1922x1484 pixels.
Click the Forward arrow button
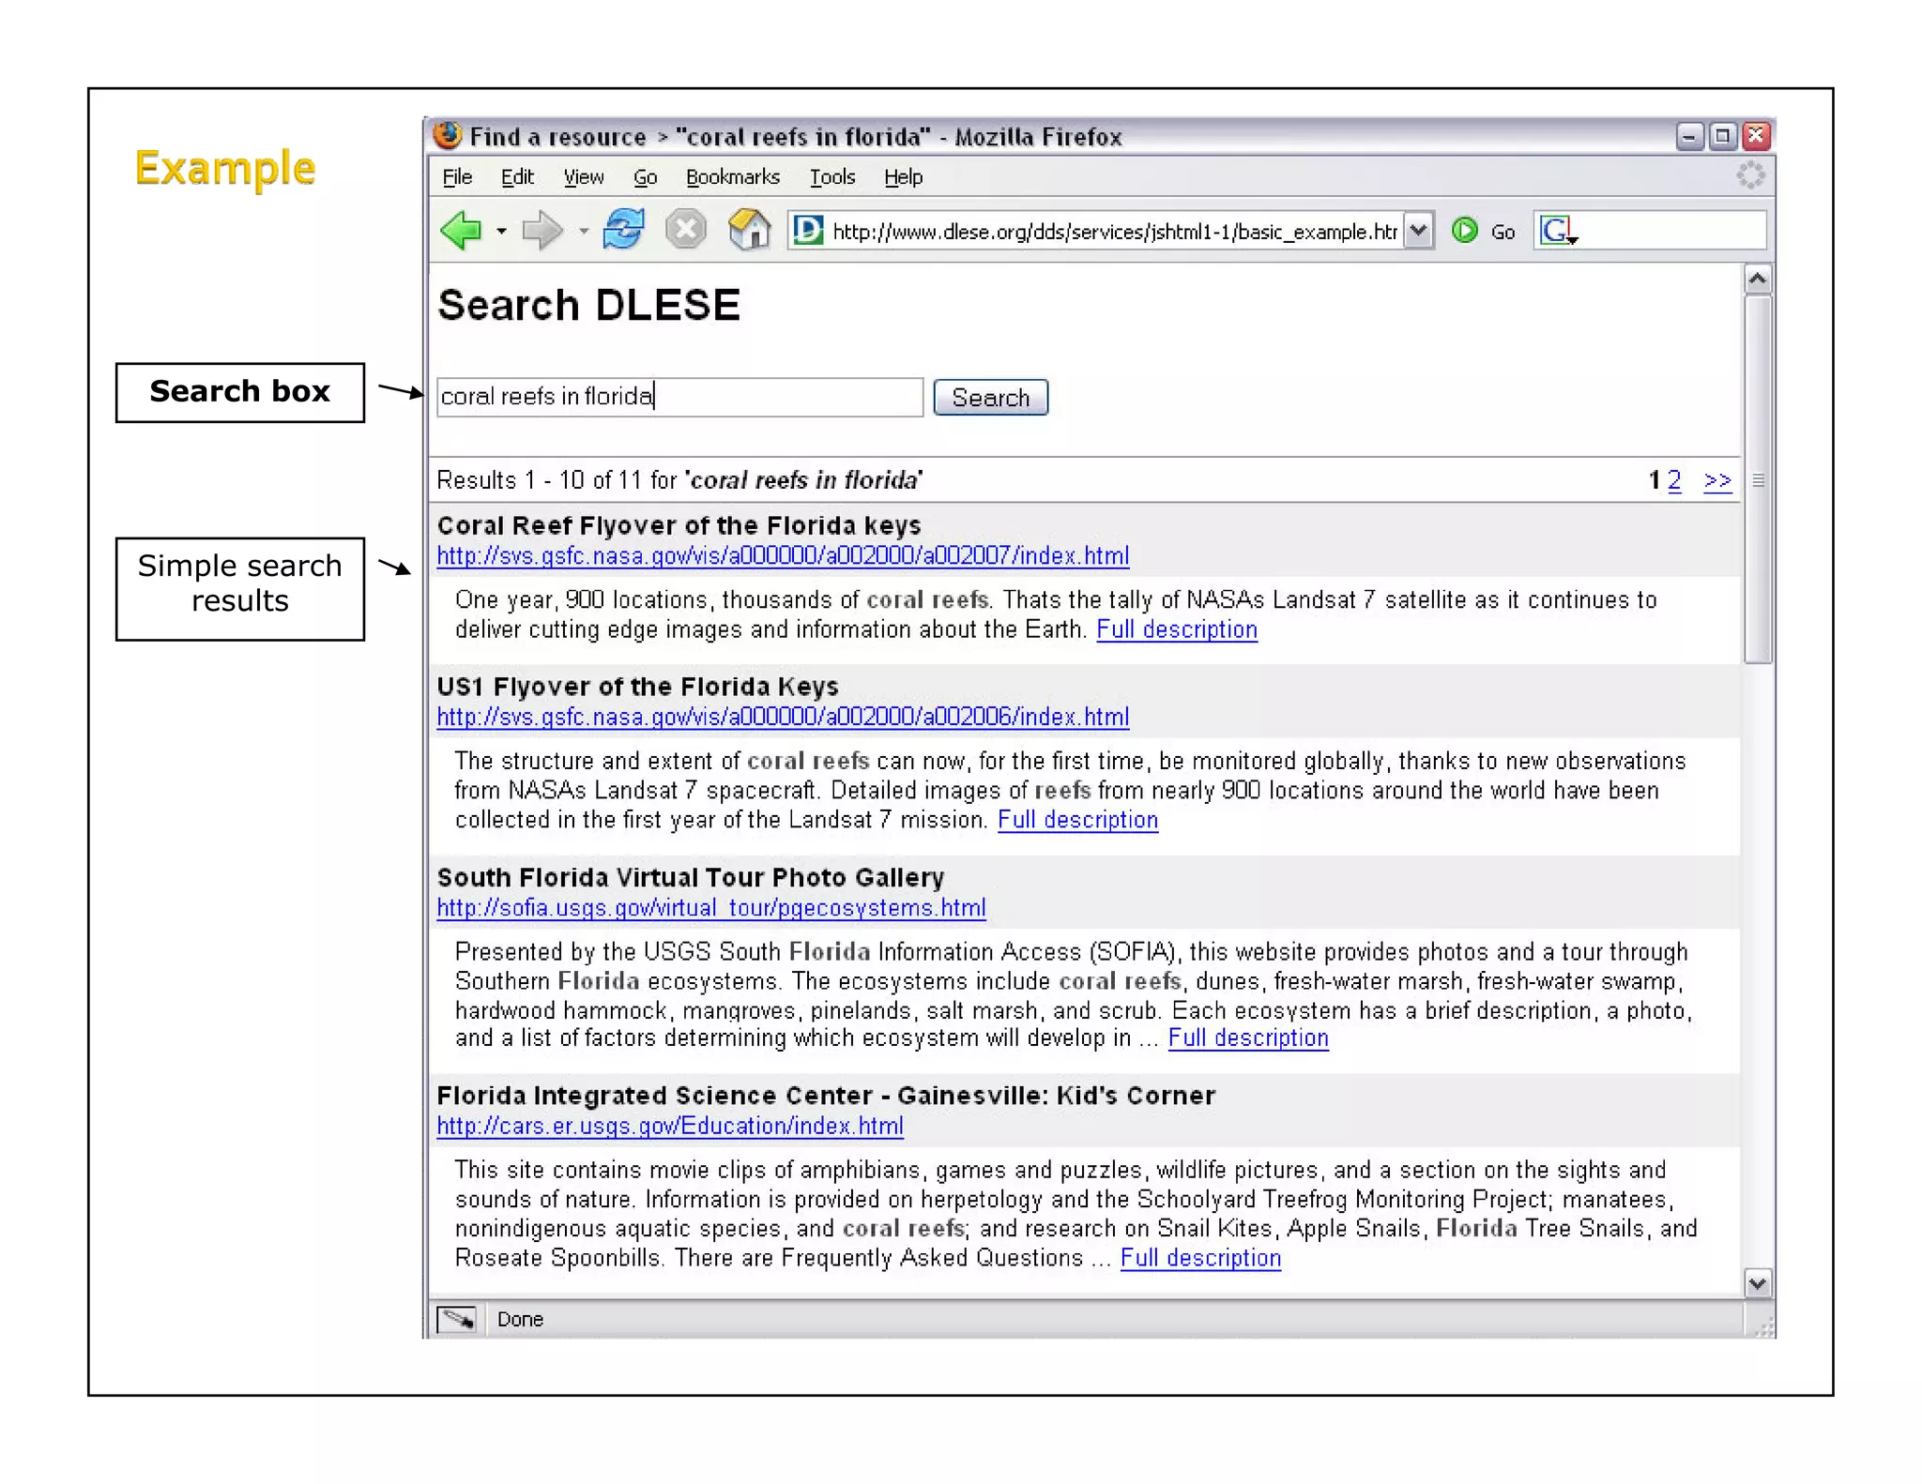(542, 230)
